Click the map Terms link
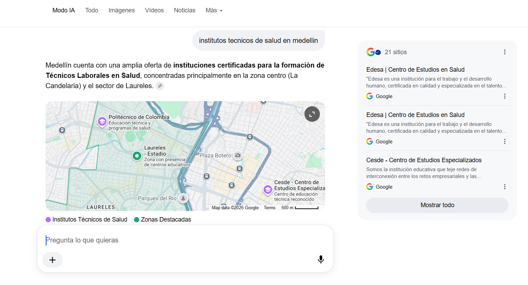Viewport: 528px width, 285px height. click(269, 207)
